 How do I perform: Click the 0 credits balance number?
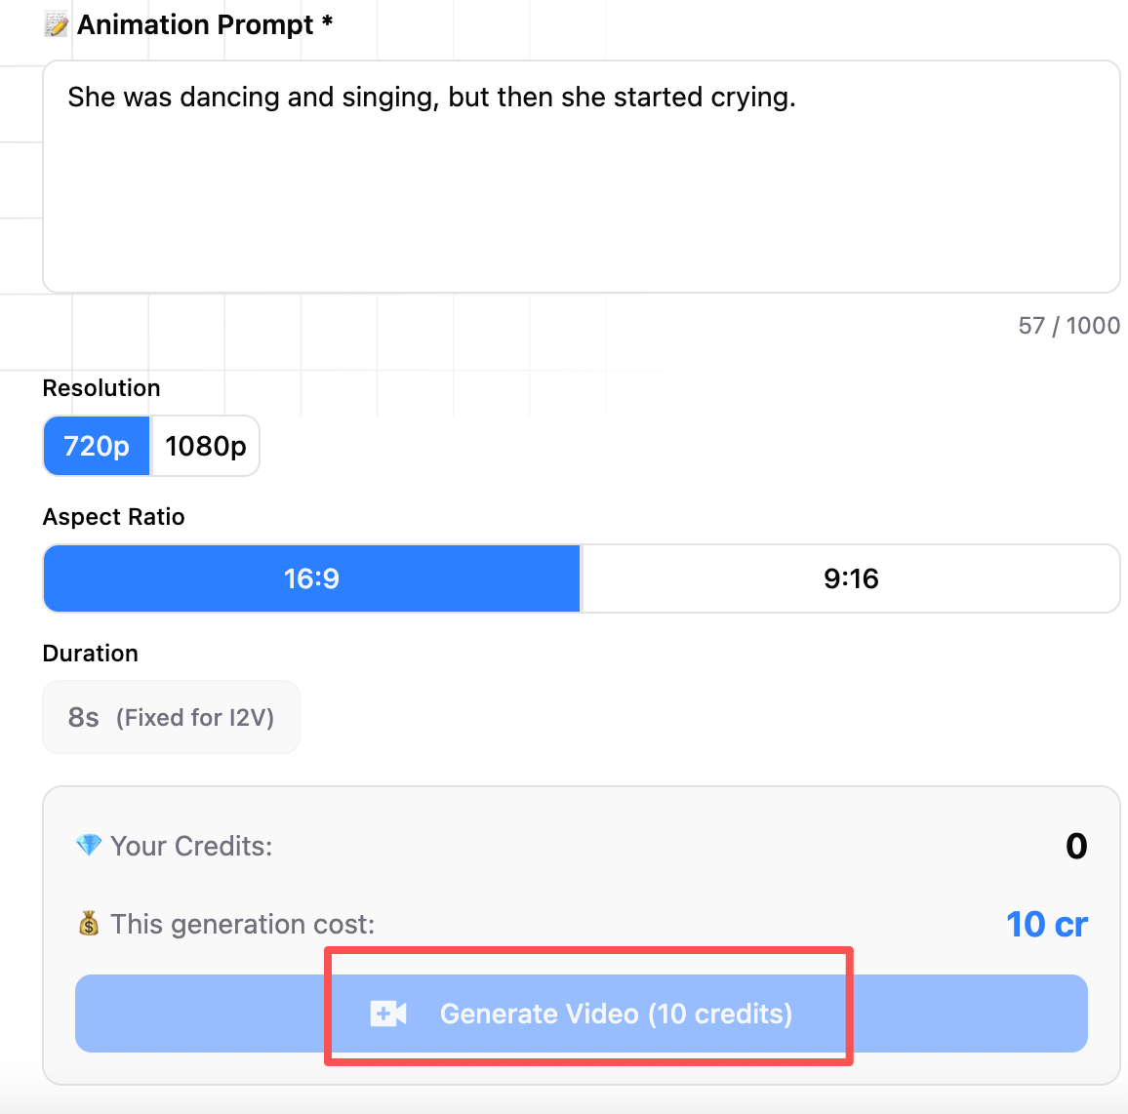(1075, 845)
